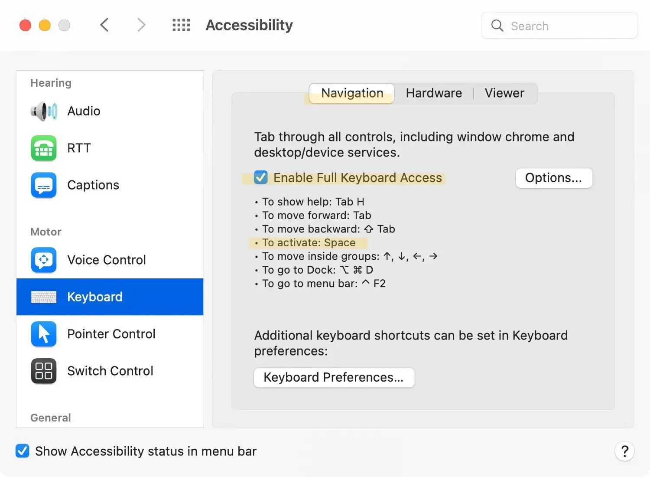Toggle Show Accessibility status in menu bar
The width and height of the screenshot is (650, 477).
point(23,451)
